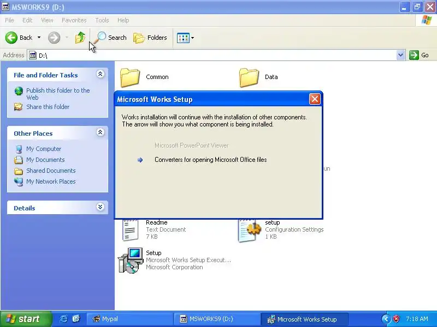The height and width of the screenshot is (327, 437).
Task: Toggle the Folders pane button
Action: [x=150, y=38]
